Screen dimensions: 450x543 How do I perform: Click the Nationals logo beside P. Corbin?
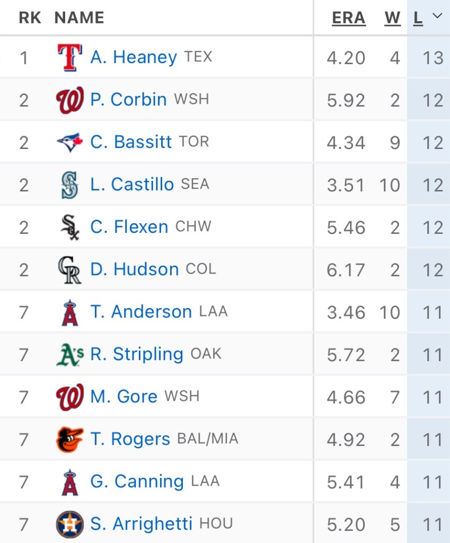pos(69,100)
